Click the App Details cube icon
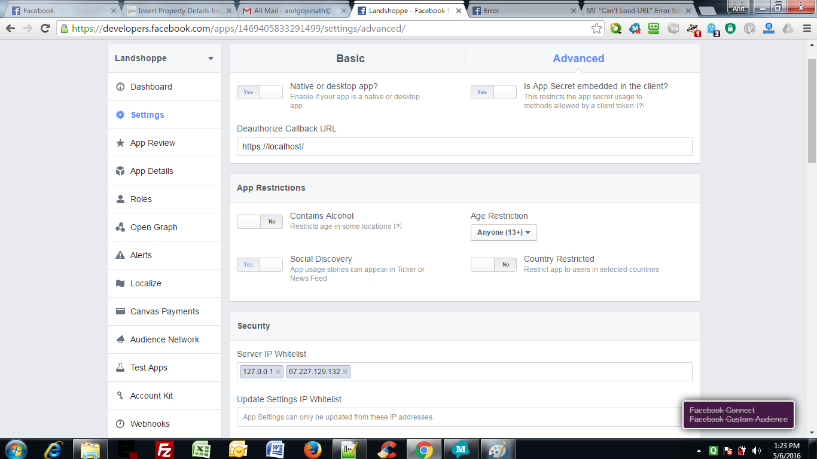The image size is (817, 459). [120, 171]
